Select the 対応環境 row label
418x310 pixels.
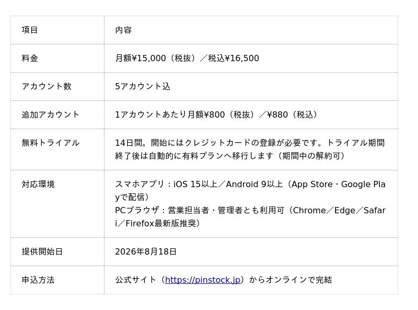click(x=38, y=185)
